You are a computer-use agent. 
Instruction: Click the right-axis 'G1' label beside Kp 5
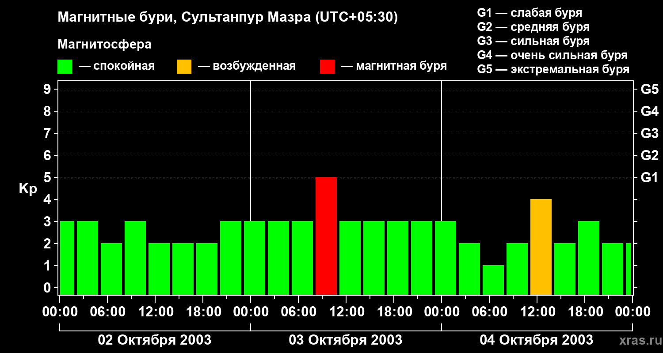(649, 178)
